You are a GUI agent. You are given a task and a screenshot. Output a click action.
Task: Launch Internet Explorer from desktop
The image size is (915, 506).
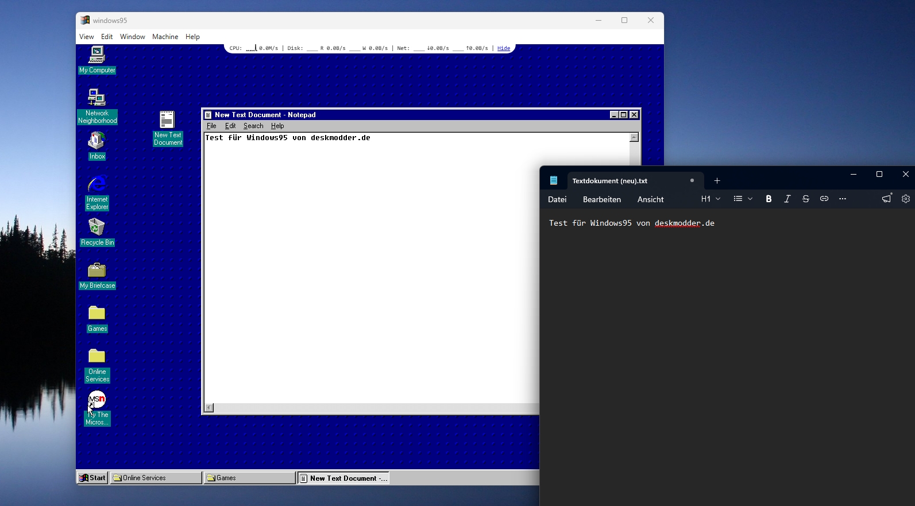(96, 184)
